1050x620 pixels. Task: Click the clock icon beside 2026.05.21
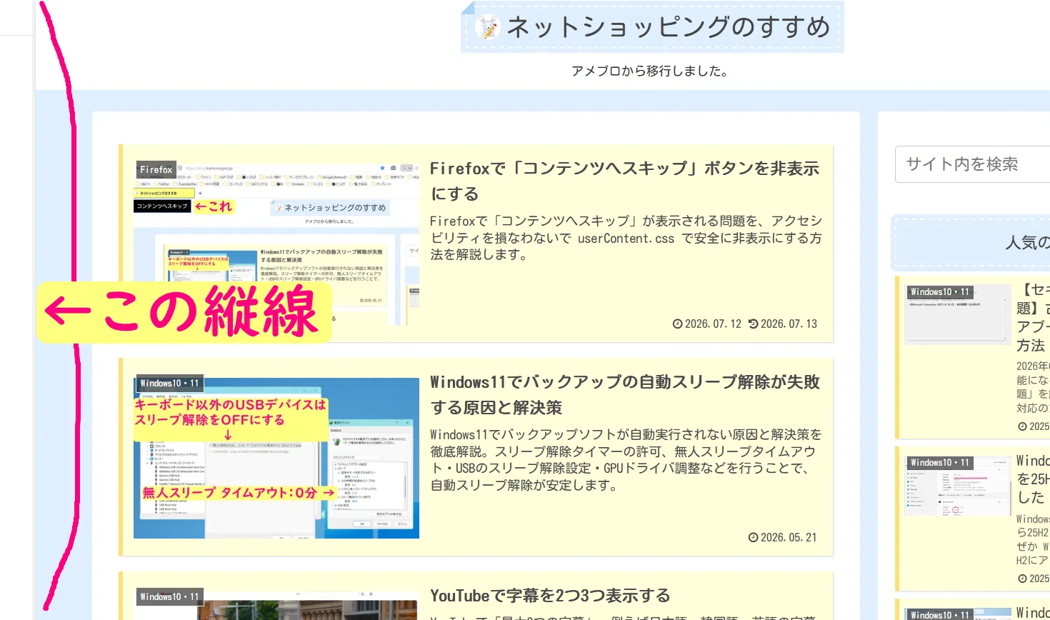(x=753, y=538)
